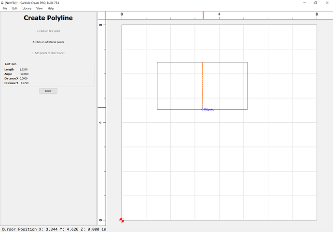Click the polyline start point on the rectangle's top edge
This screenshot has width=333, height=232.
(202, 62)
